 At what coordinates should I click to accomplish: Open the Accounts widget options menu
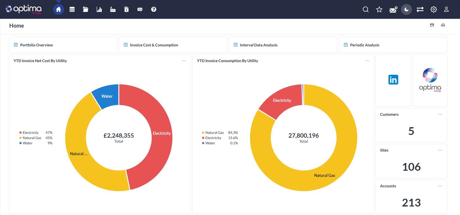440,186
